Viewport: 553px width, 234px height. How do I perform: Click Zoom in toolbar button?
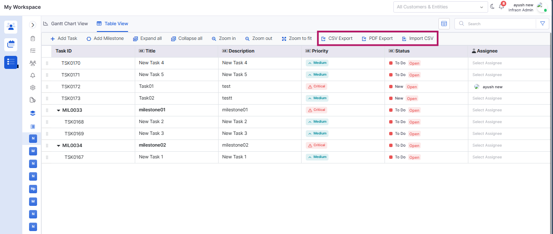click(x=224, y=39)
